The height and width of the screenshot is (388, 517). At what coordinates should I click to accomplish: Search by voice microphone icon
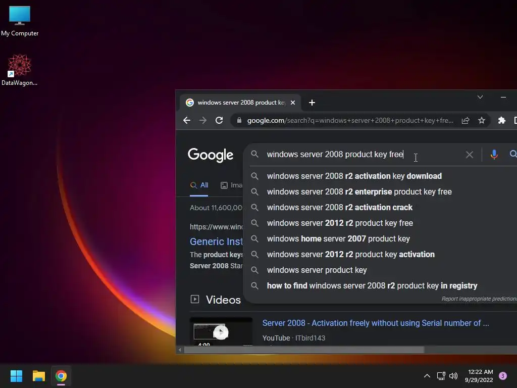pyautogui.click(x=494, y=155)
